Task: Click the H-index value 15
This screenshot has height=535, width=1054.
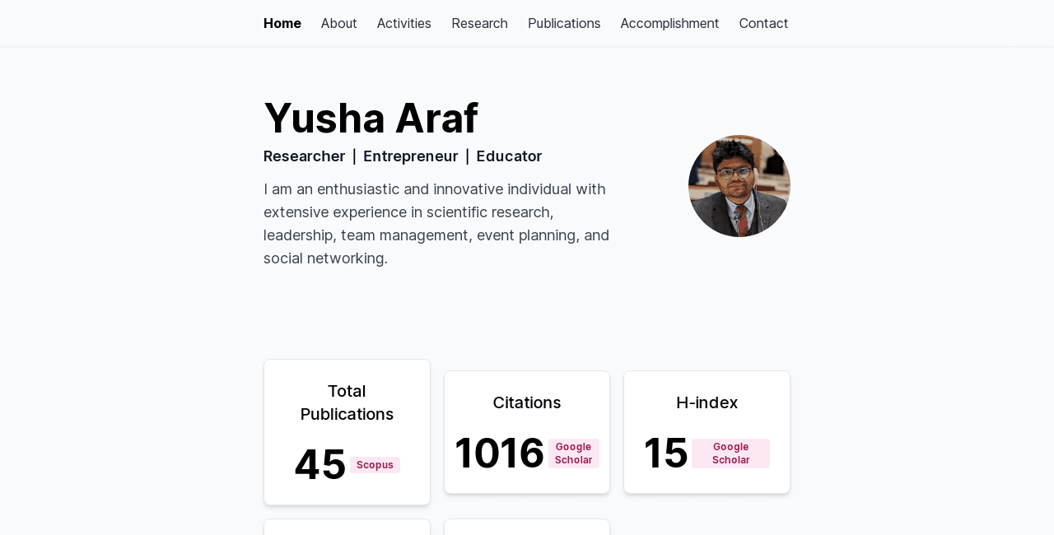Action: [x=665, y=453]
